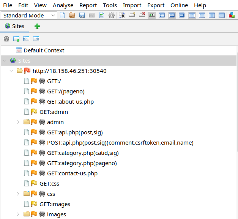Expand the css folder chevron
238x219 pixels.
pos(18,194)
